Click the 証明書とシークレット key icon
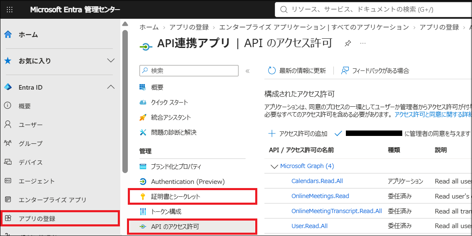Screen dimensions: 472x236 [143, 197]
